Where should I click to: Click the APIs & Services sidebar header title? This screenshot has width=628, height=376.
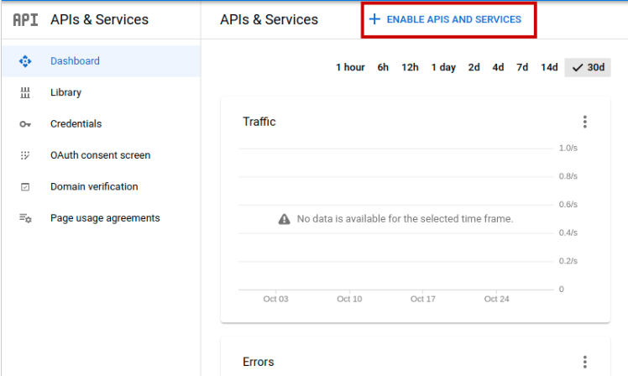pos(99,19)
